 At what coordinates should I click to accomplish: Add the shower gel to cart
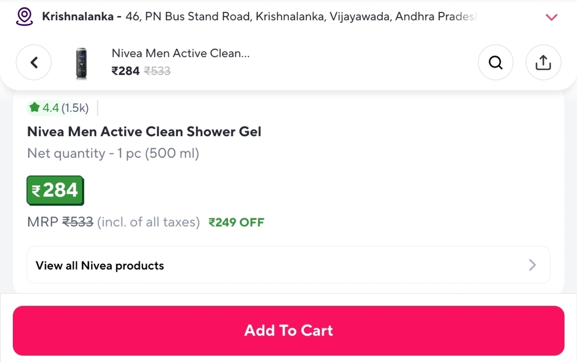(288, 330)
